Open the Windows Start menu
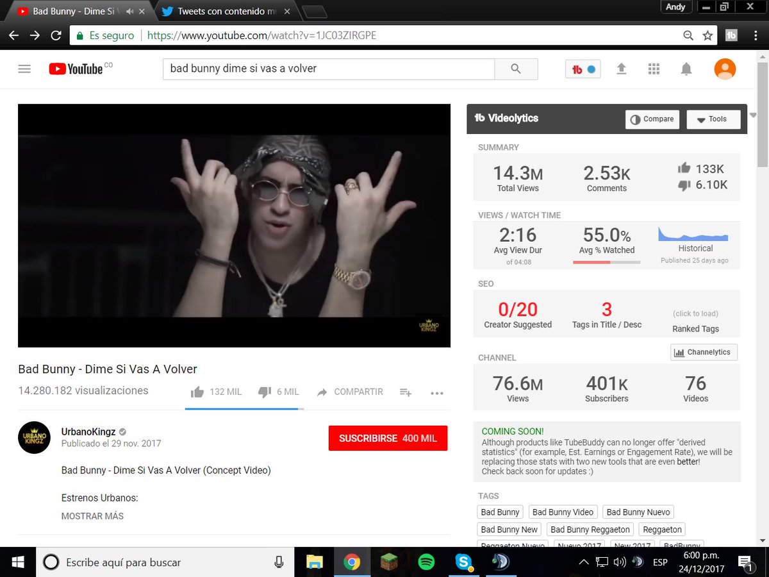Viewport: 769px width, 577px height. pos(17,562)
